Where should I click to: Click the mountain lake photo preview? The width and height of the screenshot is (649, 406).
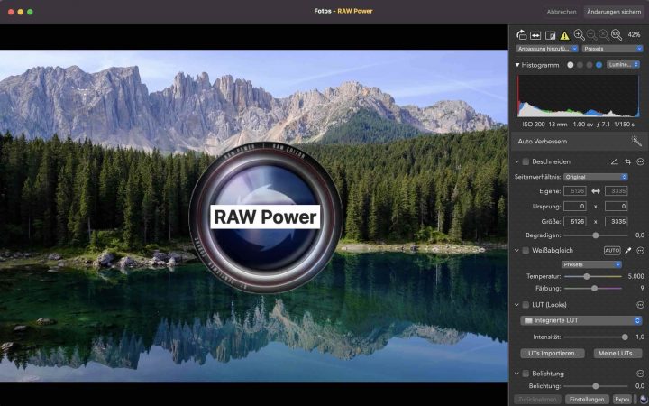(x=253, y=216)
